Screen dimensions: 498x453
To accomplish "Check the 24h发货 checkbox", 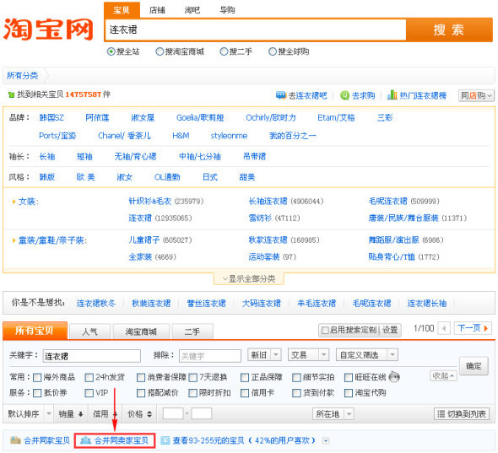I will pos(89,377).
